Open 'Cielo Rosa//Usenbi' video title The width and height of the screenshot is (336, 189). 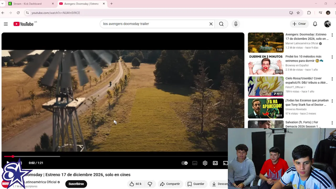point(306,80)
